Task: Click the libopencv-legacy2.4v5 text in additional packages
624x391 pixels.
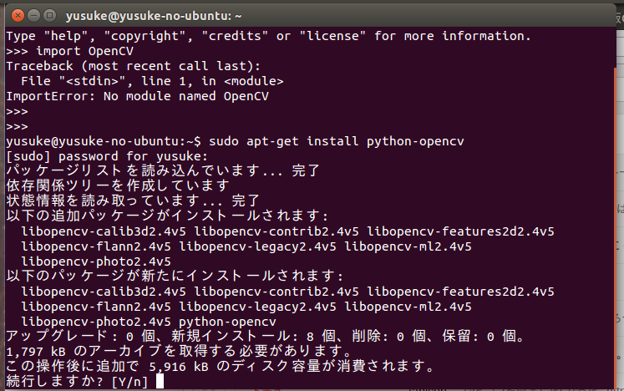Action: coord(257,246)
